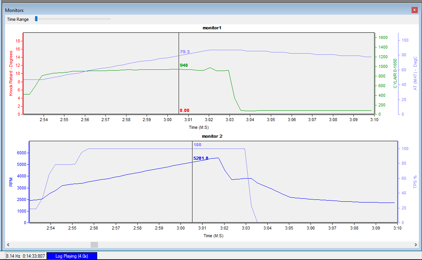Click the scroll left arrow at bottom
Screen dimensions: 422x260
click(8, 245)
